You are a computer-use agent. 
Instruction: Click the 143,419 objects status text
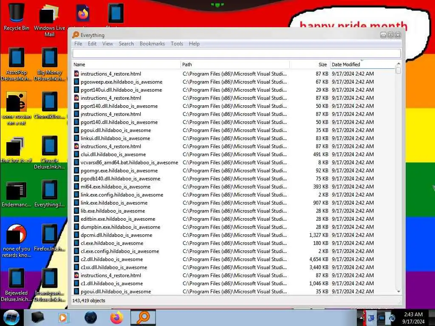(89, 301)
